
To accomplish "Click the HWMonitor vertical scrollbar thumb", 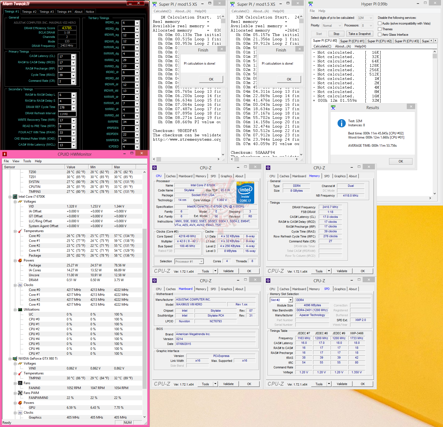I will [144, 308].
